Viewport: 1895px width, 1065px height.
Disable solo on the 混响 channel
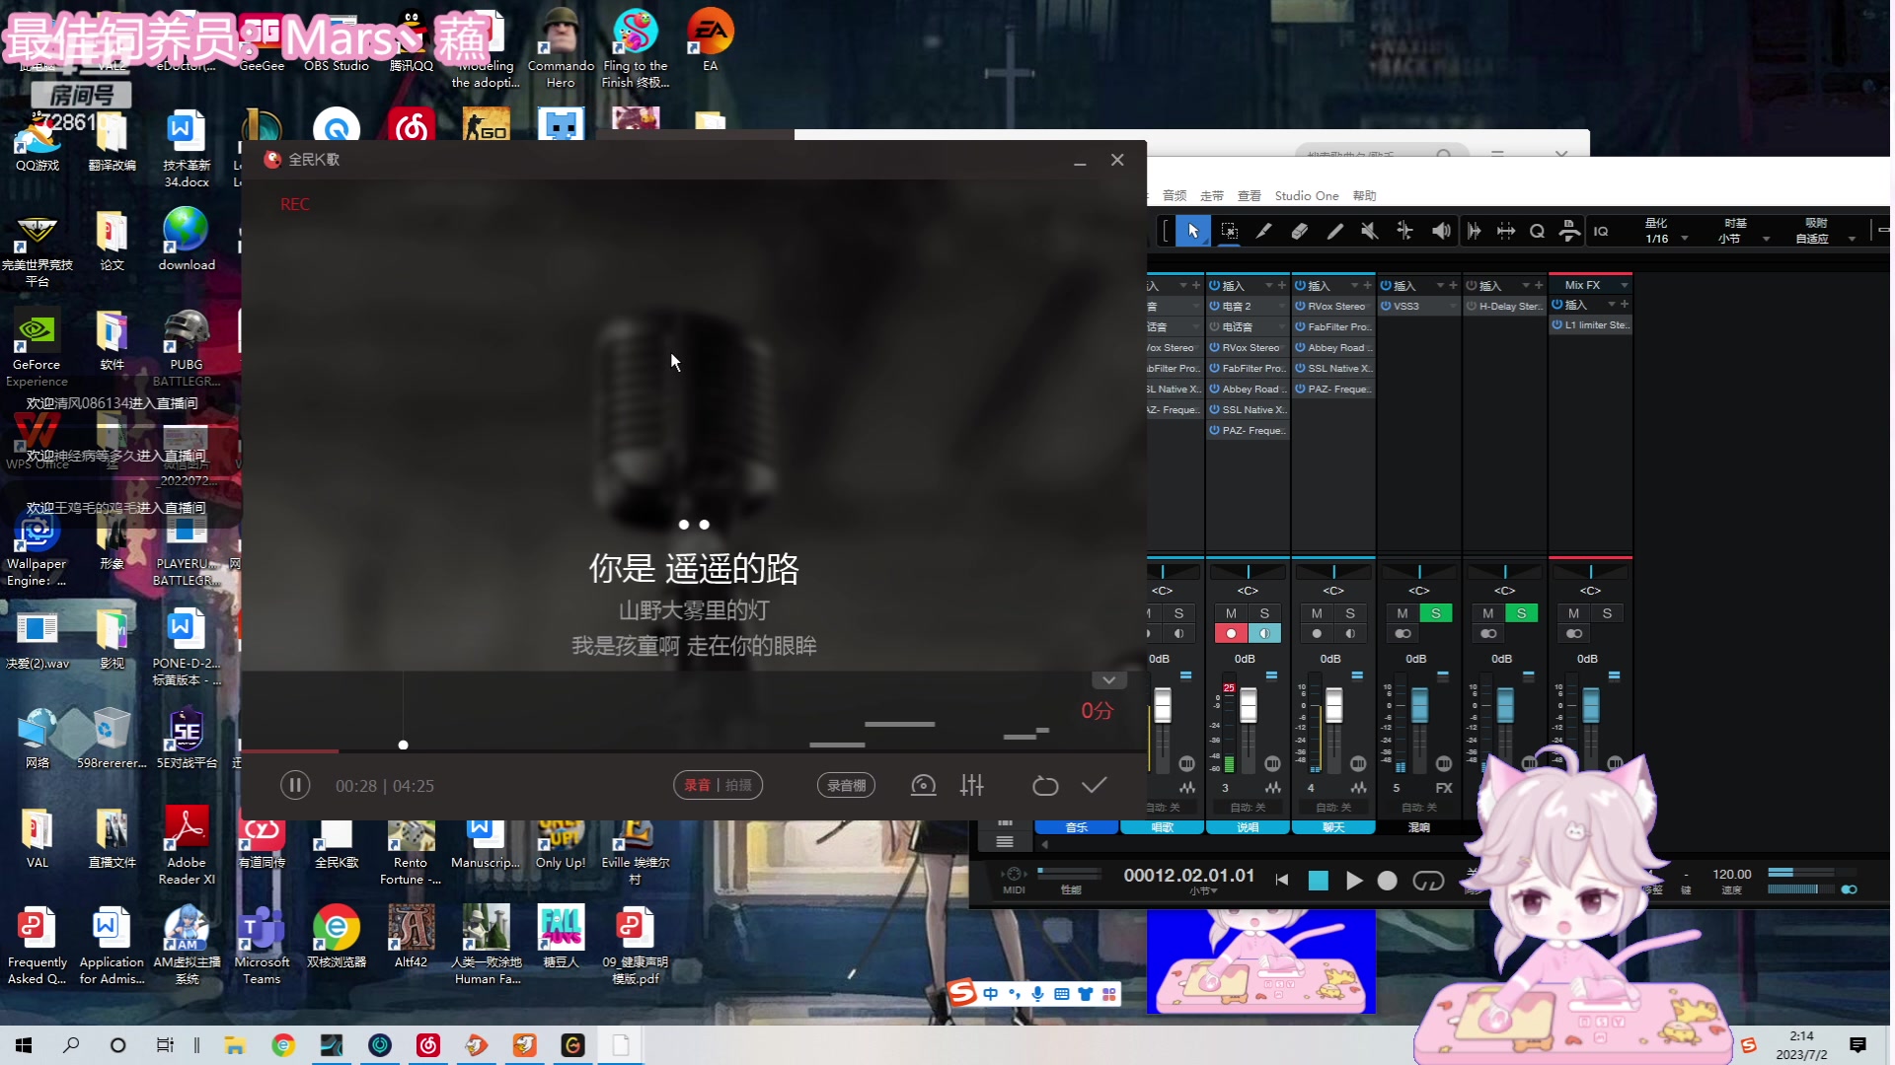pos(1435,612)
